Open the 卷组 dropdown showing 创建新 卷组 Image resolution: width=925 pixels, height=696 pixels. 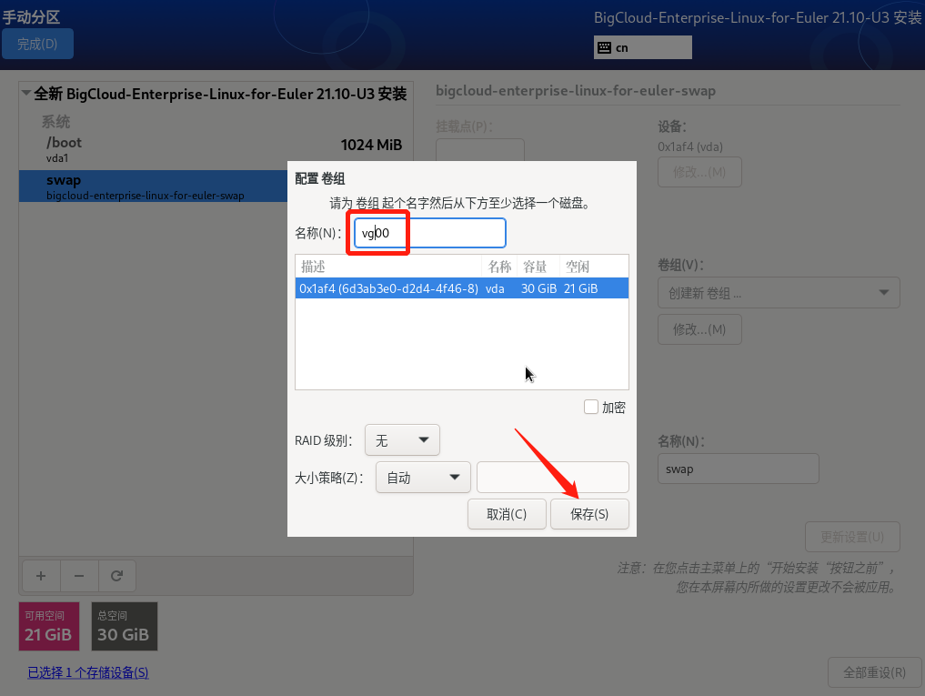(x=779, y=293)
